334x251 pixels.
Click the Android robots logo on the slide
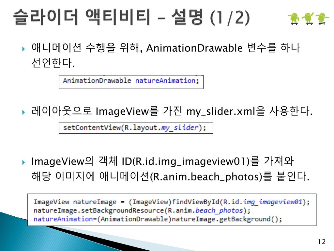point(308,19)
